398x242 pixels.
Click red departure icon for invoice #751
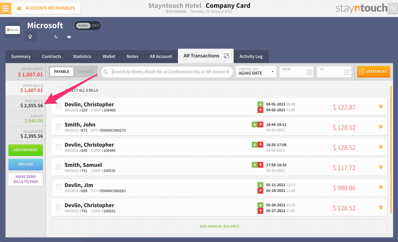coord(260,165)
